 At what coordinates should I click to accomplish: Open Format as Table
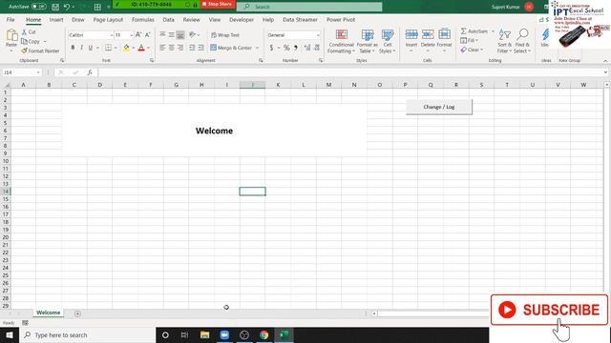coord(367,41)
